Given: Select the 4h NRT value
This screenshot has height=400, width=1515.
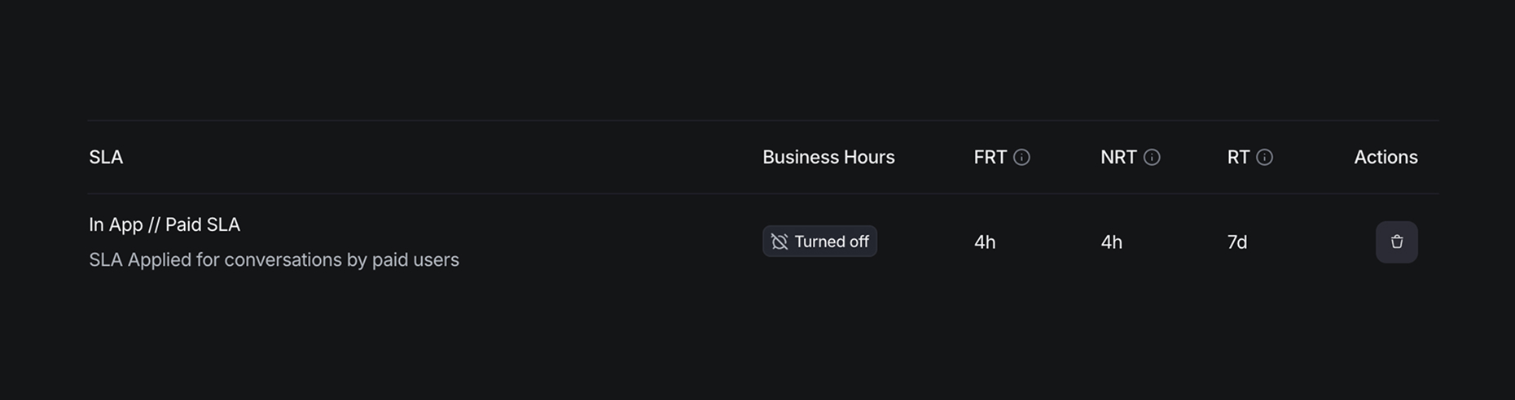Looking at the screenshot, I should 1112,242.
